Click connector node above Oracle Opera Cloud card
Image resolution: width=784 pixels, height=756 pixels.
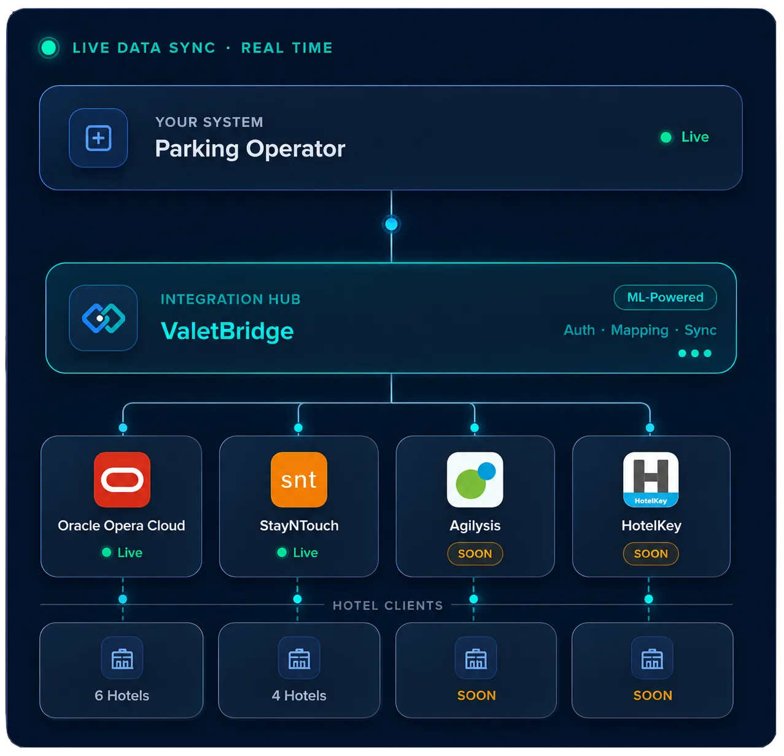(x=123, y=428)
